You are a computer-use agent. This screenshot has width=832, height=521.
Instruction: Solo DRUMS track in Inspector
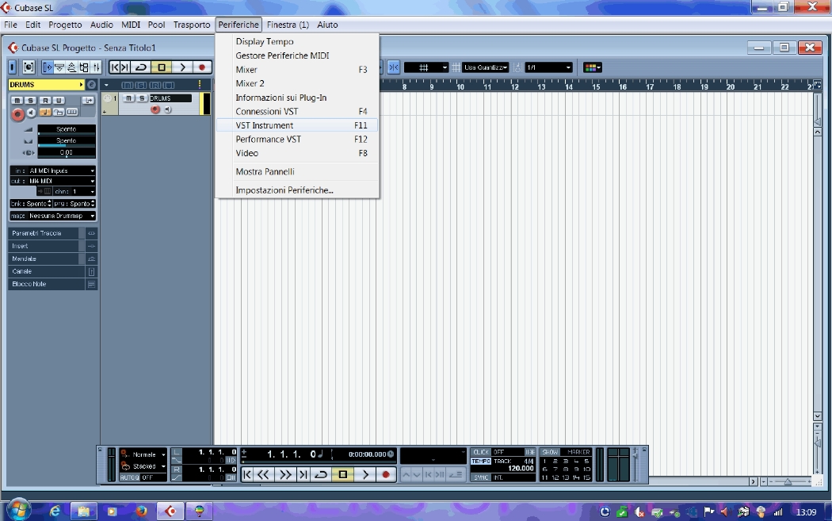(x=30, y=101)
